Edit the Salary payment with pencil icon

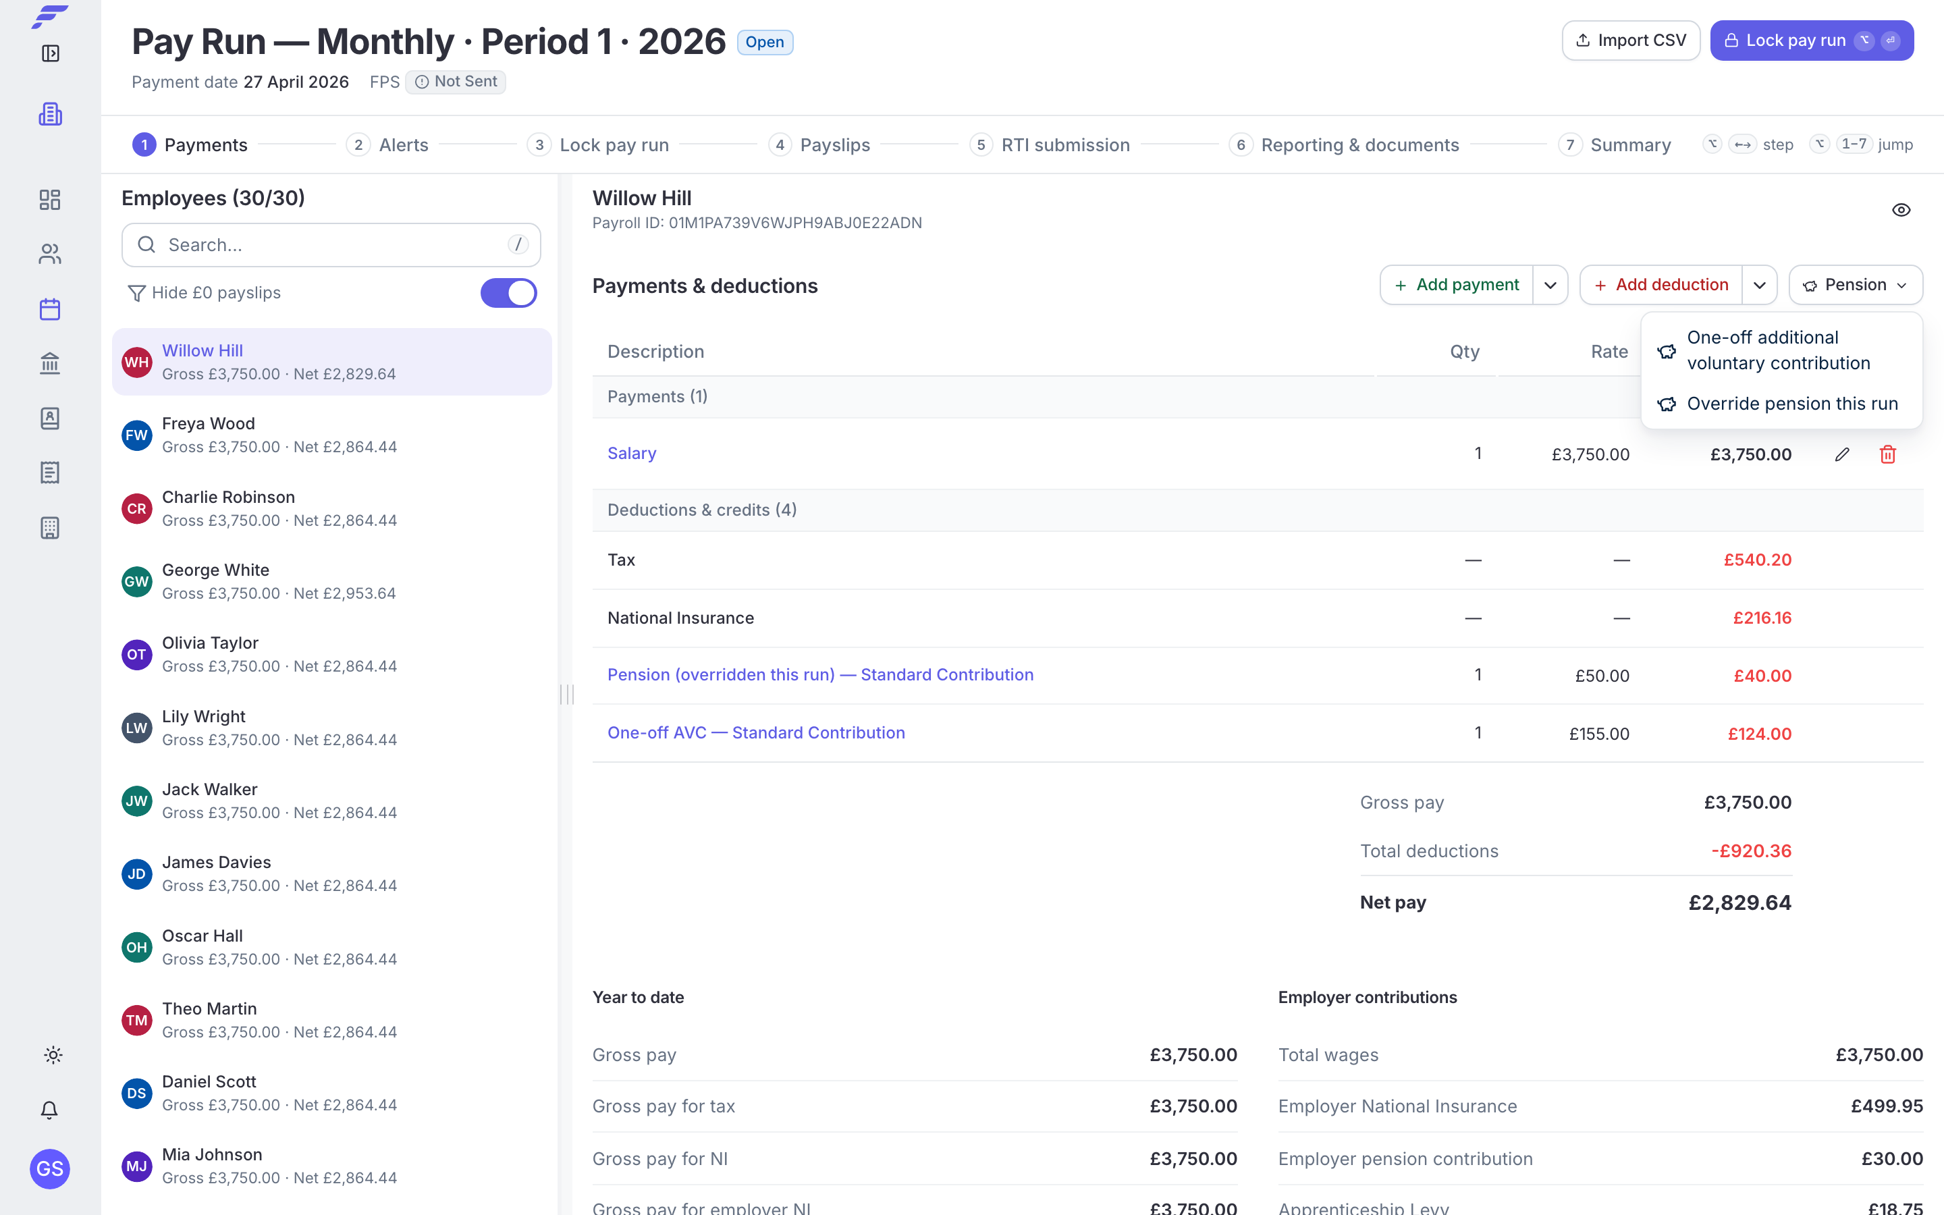[1842, 454]
